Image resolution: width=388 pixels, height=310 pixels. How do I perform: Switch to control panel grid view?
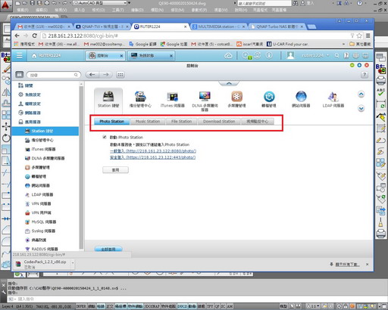pyautogui.click(x=120, y=75)
